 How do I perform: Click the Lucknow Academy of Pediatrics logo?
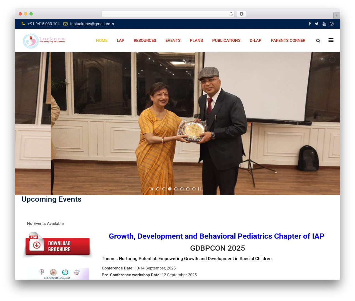point(44,41)
